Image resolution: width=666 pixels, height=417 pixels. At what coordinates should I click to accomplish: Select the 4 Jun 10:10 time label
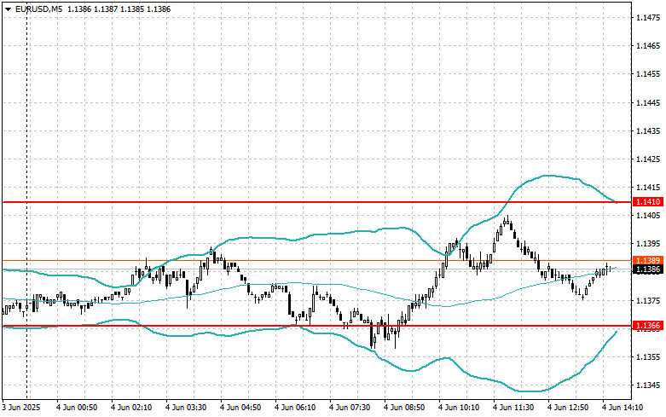(x=459, y=408)
